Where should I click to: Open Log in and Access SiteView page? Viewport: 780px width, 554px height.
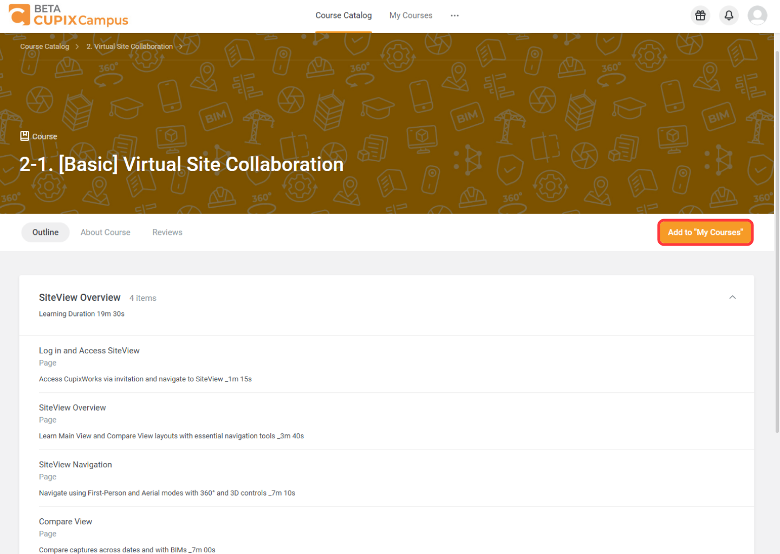click(89, 351)
